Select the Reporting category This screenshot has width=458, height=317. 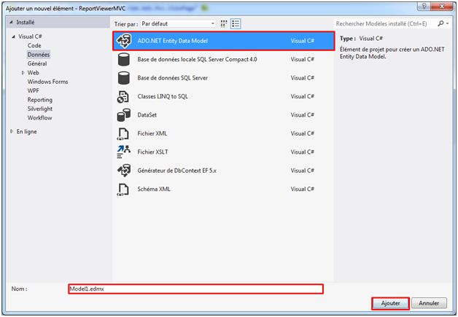point(40,100)
